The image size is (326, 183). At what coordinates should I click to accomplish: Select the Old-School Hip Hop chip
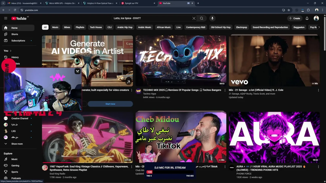(x=221, y=27)
